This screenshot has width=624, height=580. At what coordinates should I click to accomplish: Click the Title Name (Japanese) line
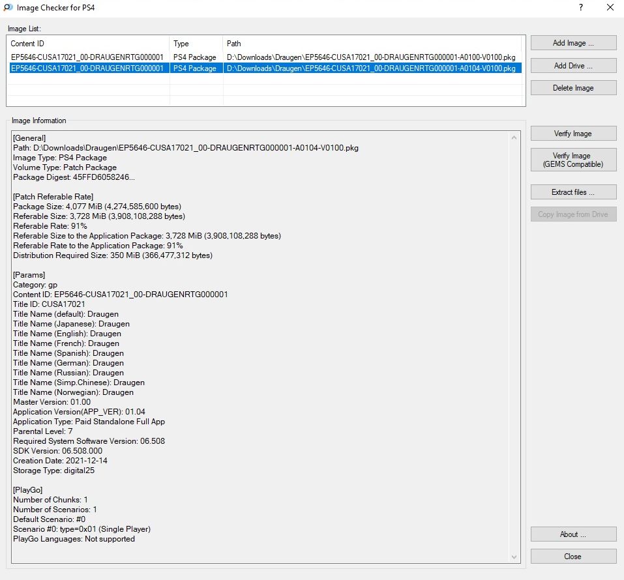71,324
